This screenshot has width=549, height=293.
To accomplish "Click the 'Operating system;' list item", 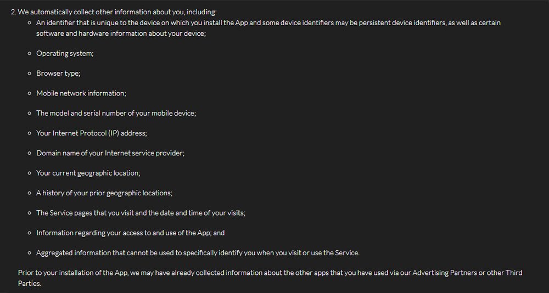I will 65,54.
